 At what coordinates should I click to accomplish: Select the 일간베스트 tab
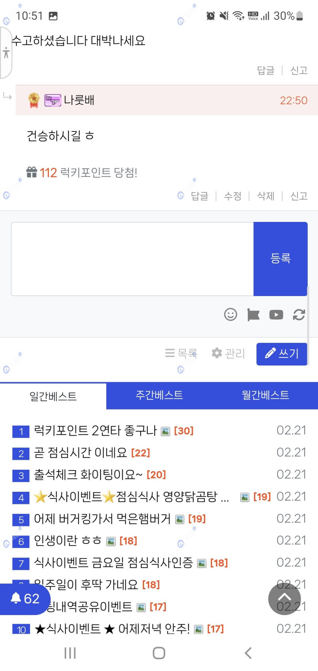pos(53,396)
